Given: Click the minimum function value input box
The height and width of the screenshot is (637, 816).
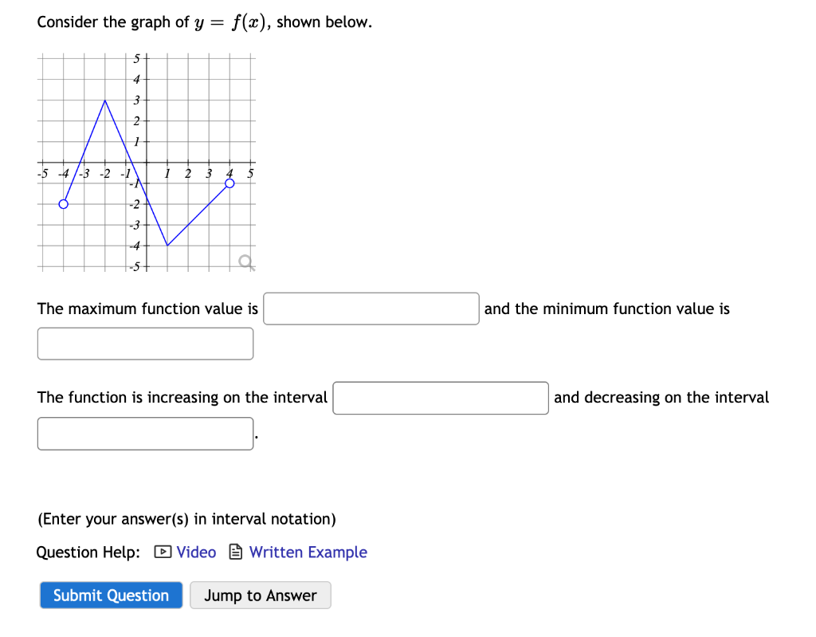Looking at the screenshot, I should coord(145,343).
